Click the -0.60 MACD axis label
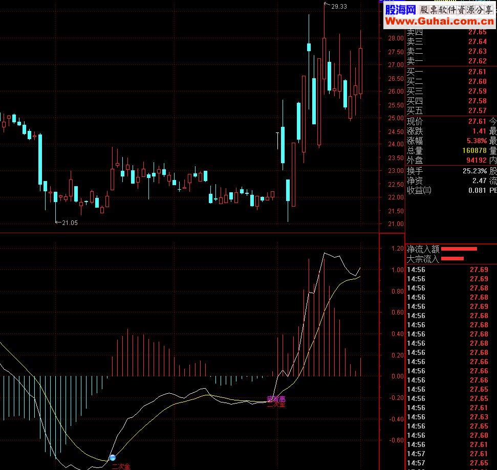Viewport: 497px width, 470px height. pos(396,440)
